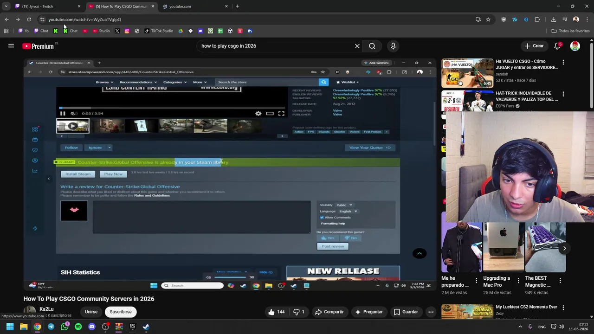Bookmark this page with the star icon
The width and height of the screenshot is (594, 334).
pos(488,19)
